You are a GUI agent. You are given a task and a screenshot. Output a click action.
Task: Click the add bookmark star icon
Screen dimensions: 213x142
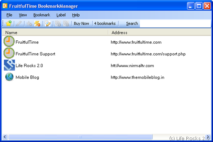pyautogui.click(x=9, y=23)
